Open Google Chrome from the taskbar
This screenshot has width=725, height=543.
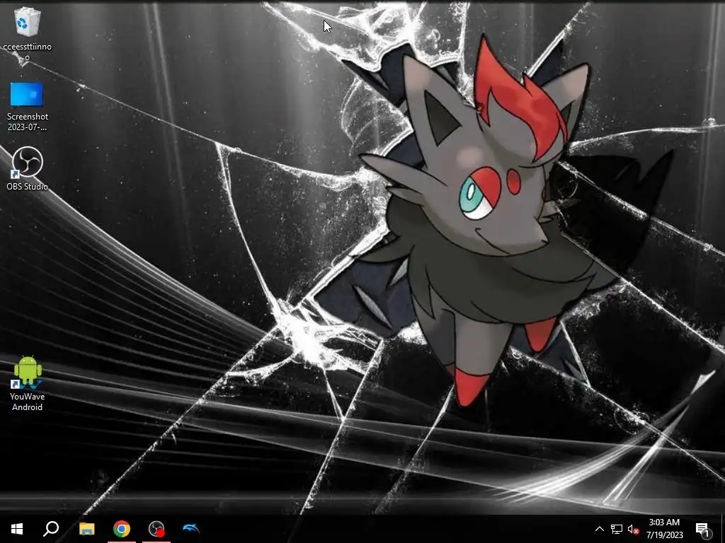coord(122,529)
